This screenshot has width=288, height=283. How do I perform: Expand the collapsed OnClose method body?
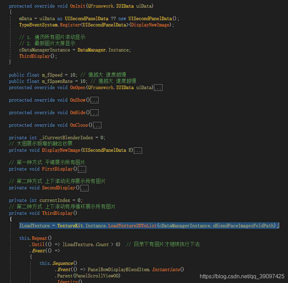[x=97, y=125]
